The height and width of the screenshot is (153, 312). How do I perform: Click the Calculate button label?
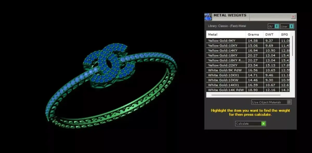click(x=242, y=124)
